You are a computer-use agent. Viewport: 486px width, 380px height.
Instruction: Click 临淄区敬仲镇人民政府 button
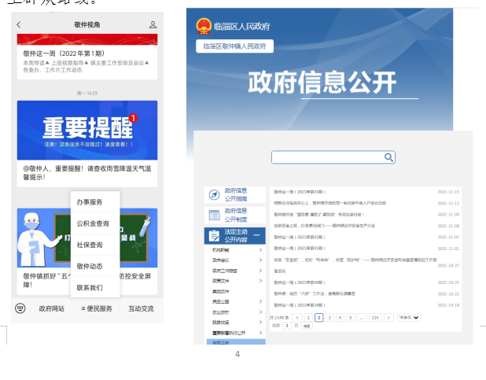234,46
